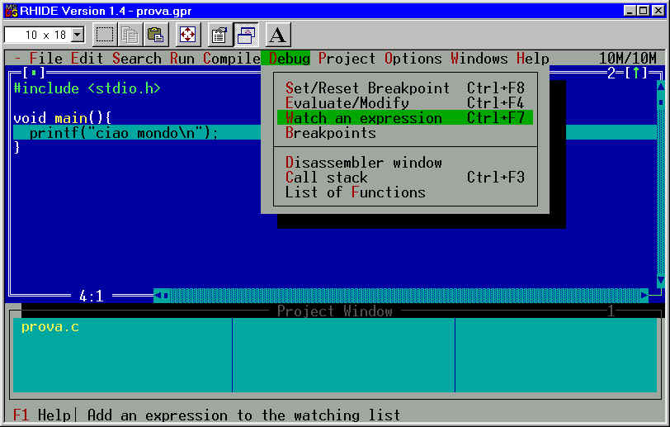This screenshot has height=427, width=670.
Task: Select Set/Reset Breakpoint menu entry
Action: point(367,88)
